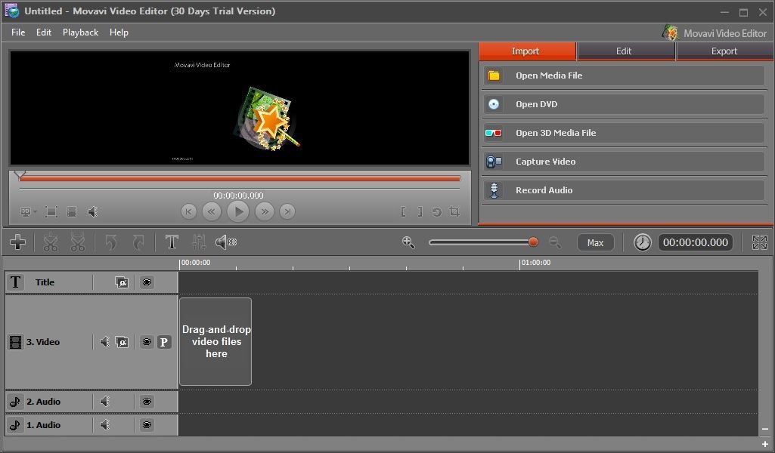
Task: Select the Title text tool
Action: point(172,242)
